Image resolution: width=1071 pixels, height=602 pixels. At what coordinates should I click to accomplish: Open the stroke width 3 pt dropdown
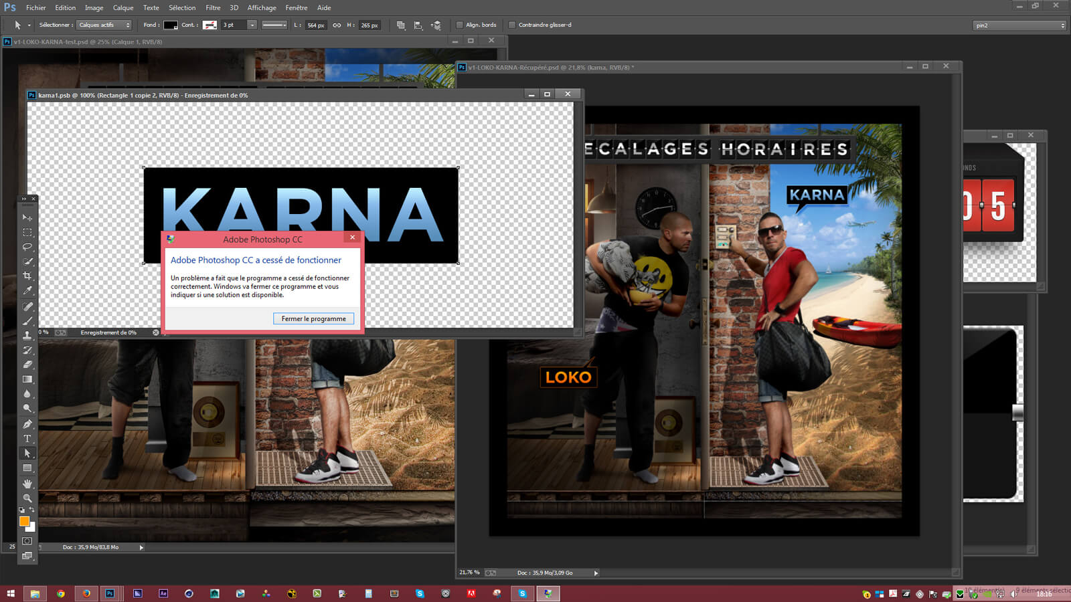click(x=252, y=25)
